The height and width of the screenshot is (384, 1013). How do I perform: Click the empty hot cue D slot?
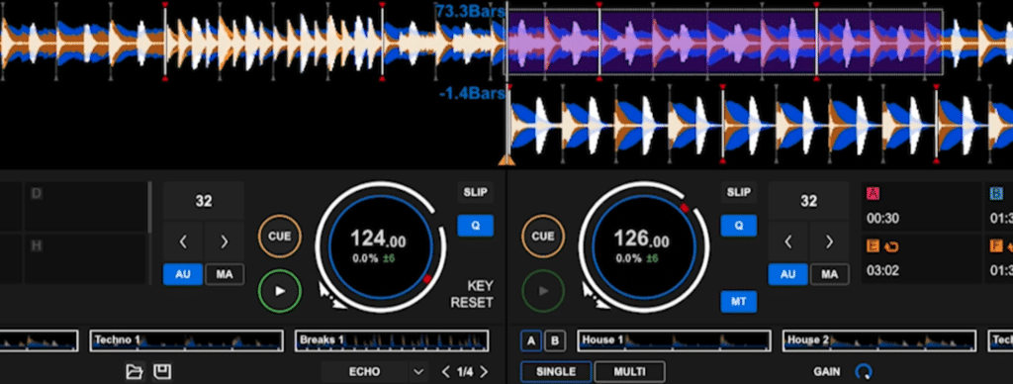click(85, 206)
